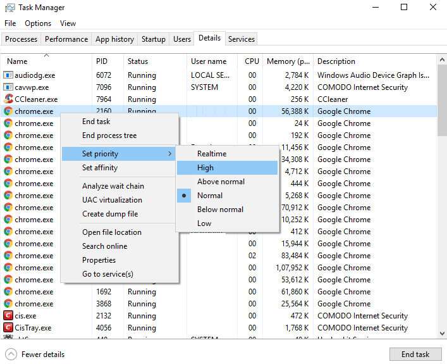Click the 56,388 K memory value
Viewport: 447px width, 364px height.
tap(295, 111)
